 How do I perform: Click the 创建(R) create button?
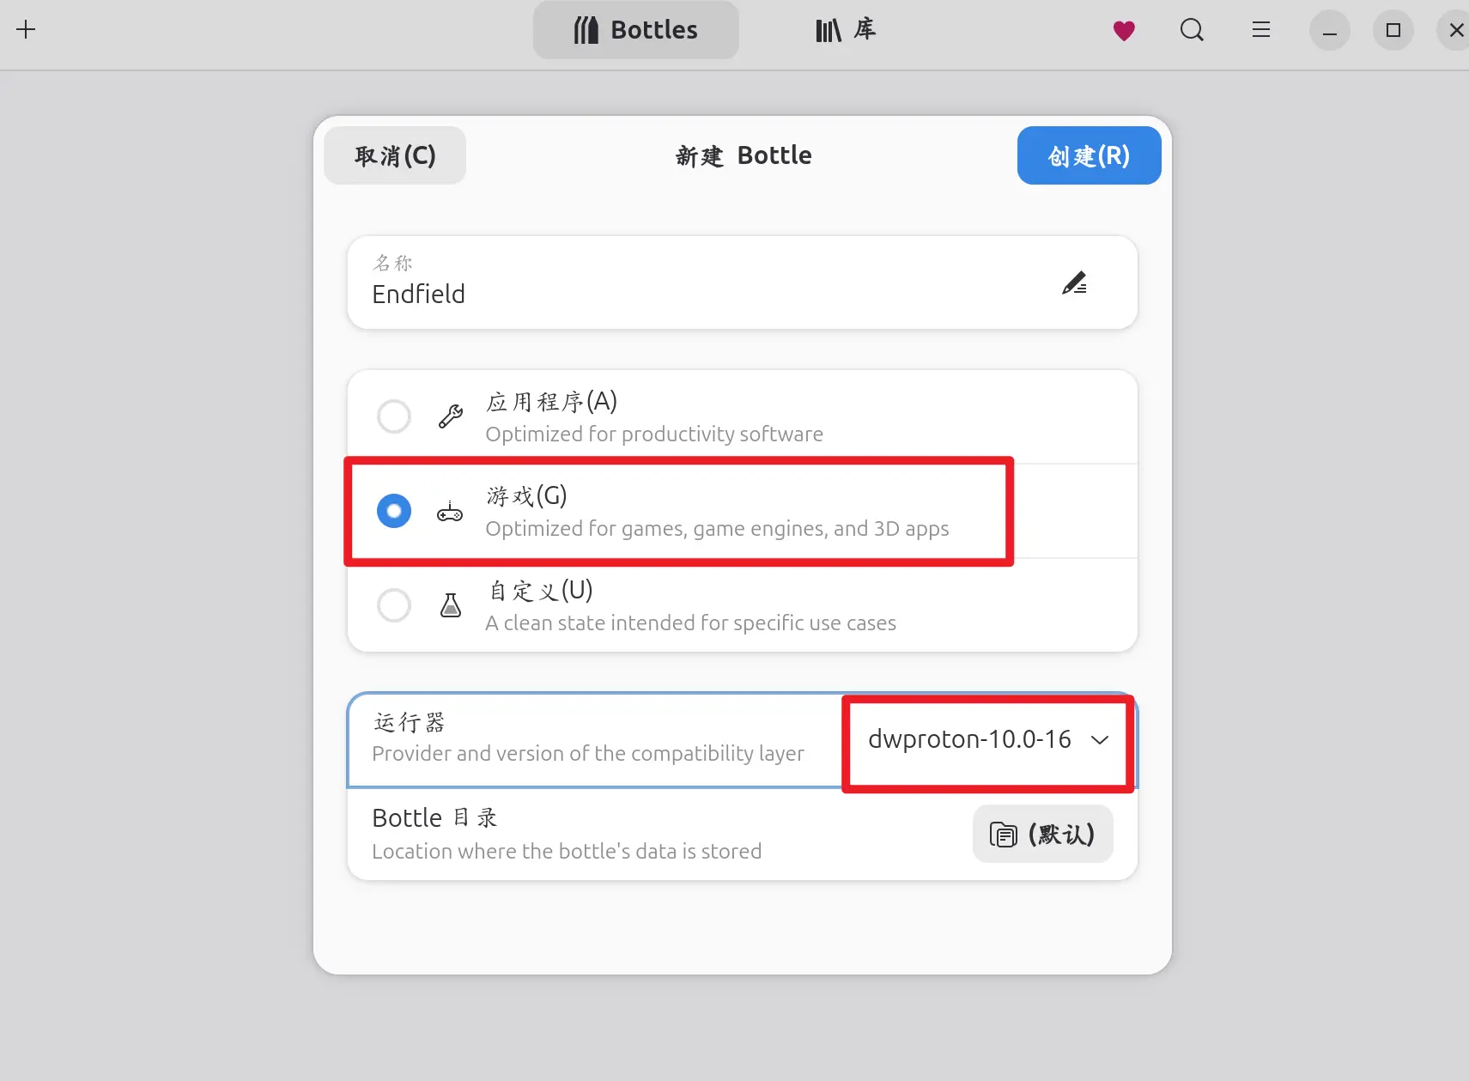click(x=1090, y=155)
